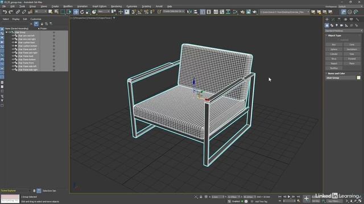The width and height of the screenshot is (364, 204).
Task: Click the Redo arrow in main toolbar
Action: 11,12
